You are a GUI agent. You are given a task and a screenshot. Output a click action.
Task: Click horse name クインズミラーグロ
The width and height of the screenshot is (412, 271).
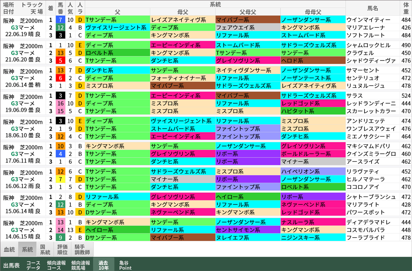[x=371, y=154]
